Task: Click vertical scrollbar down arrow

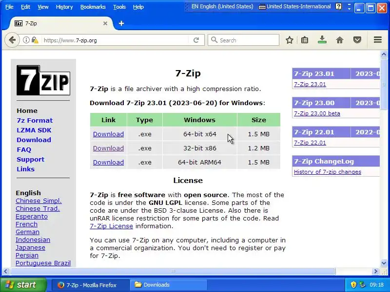Action: point(384,263)
